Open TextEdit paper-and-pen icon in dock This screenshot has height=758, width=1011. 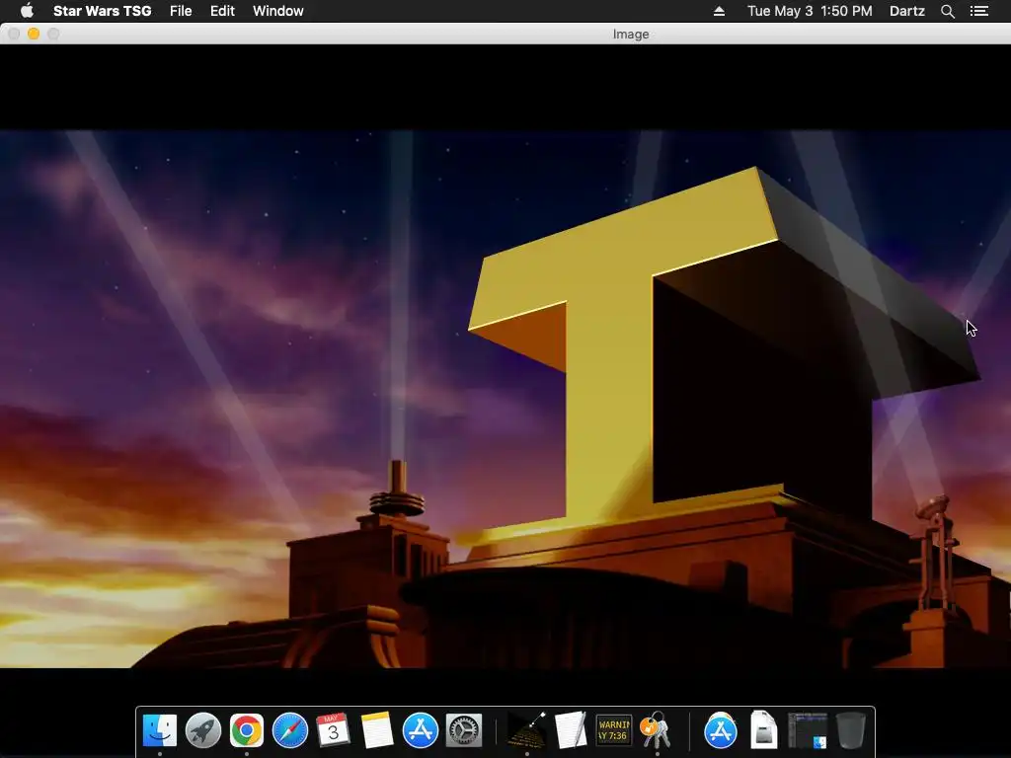[x=571, y=730]
